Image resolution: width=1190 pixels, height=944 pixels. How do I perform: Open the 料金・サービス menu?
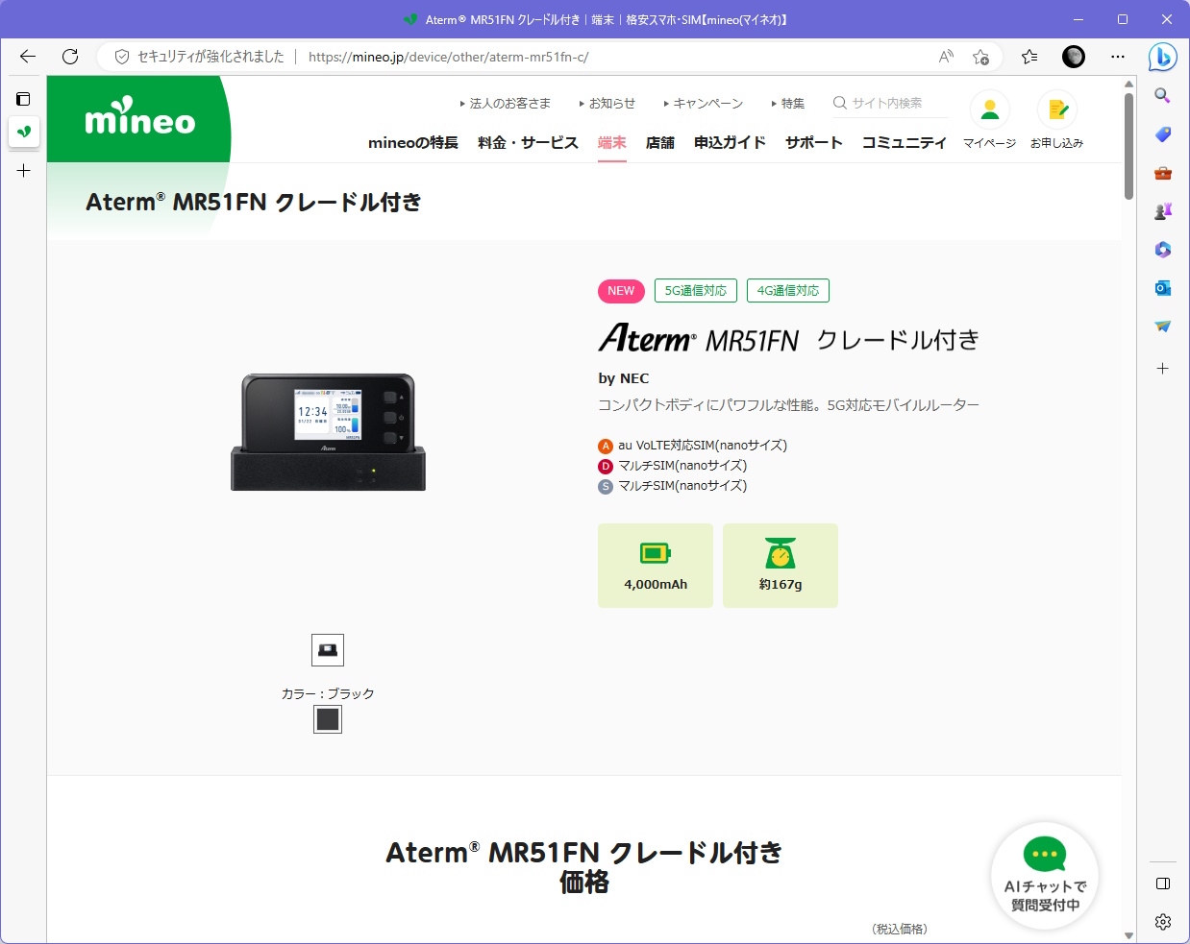528,143
